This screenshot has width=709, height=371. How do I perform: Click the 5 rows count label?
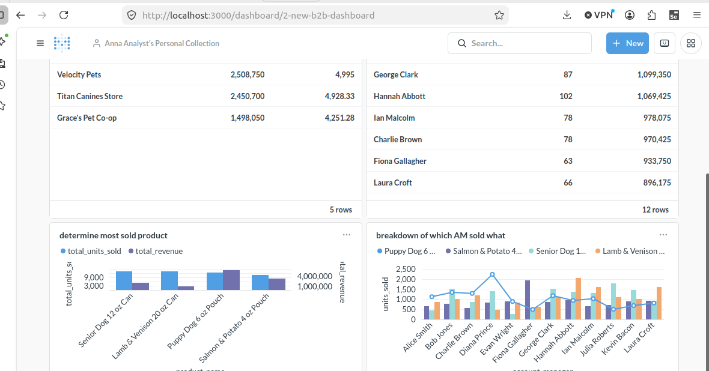click(x=341, y=210)
